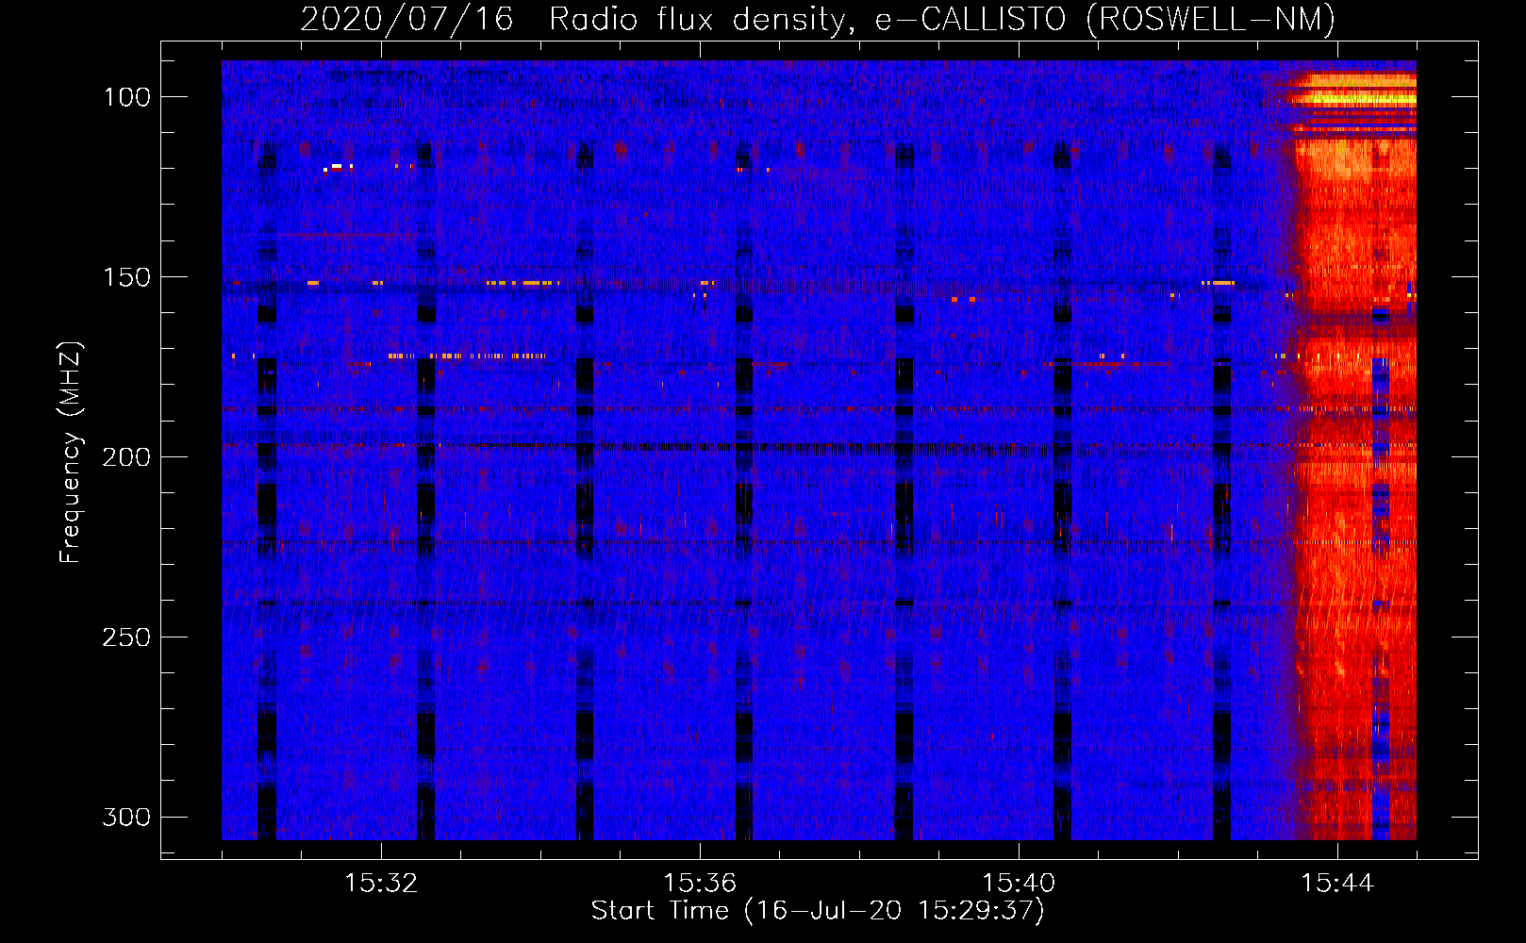Click the 15:40 time tick label
The height and width of the screenshot is (943, 1526).
pyautogui.click(x=1019, y=884)
